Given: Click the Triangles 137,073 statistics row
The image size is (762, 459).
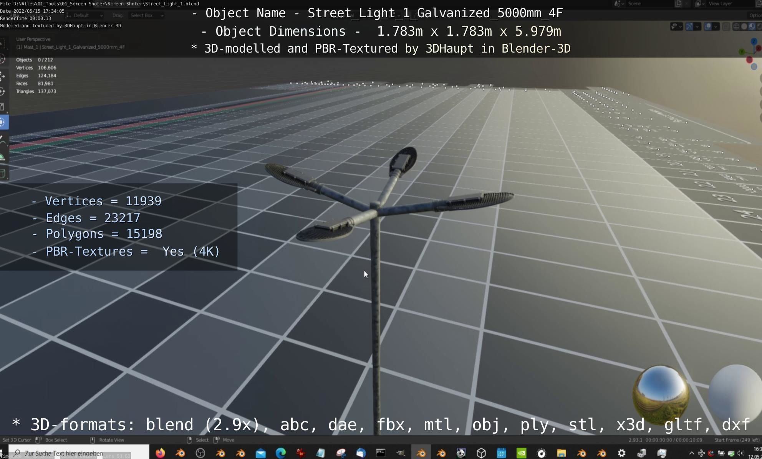Looking at the screenshot, I should 36,91.
